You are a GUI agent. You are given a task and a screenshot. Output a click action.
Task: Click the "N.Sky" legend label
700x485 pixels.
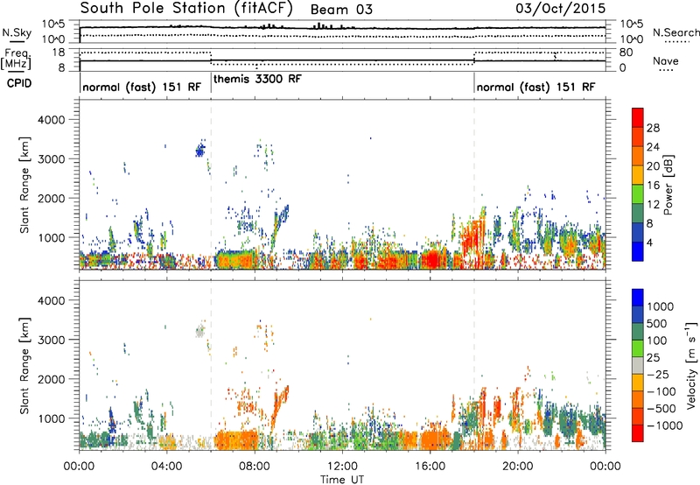(17, 32)
